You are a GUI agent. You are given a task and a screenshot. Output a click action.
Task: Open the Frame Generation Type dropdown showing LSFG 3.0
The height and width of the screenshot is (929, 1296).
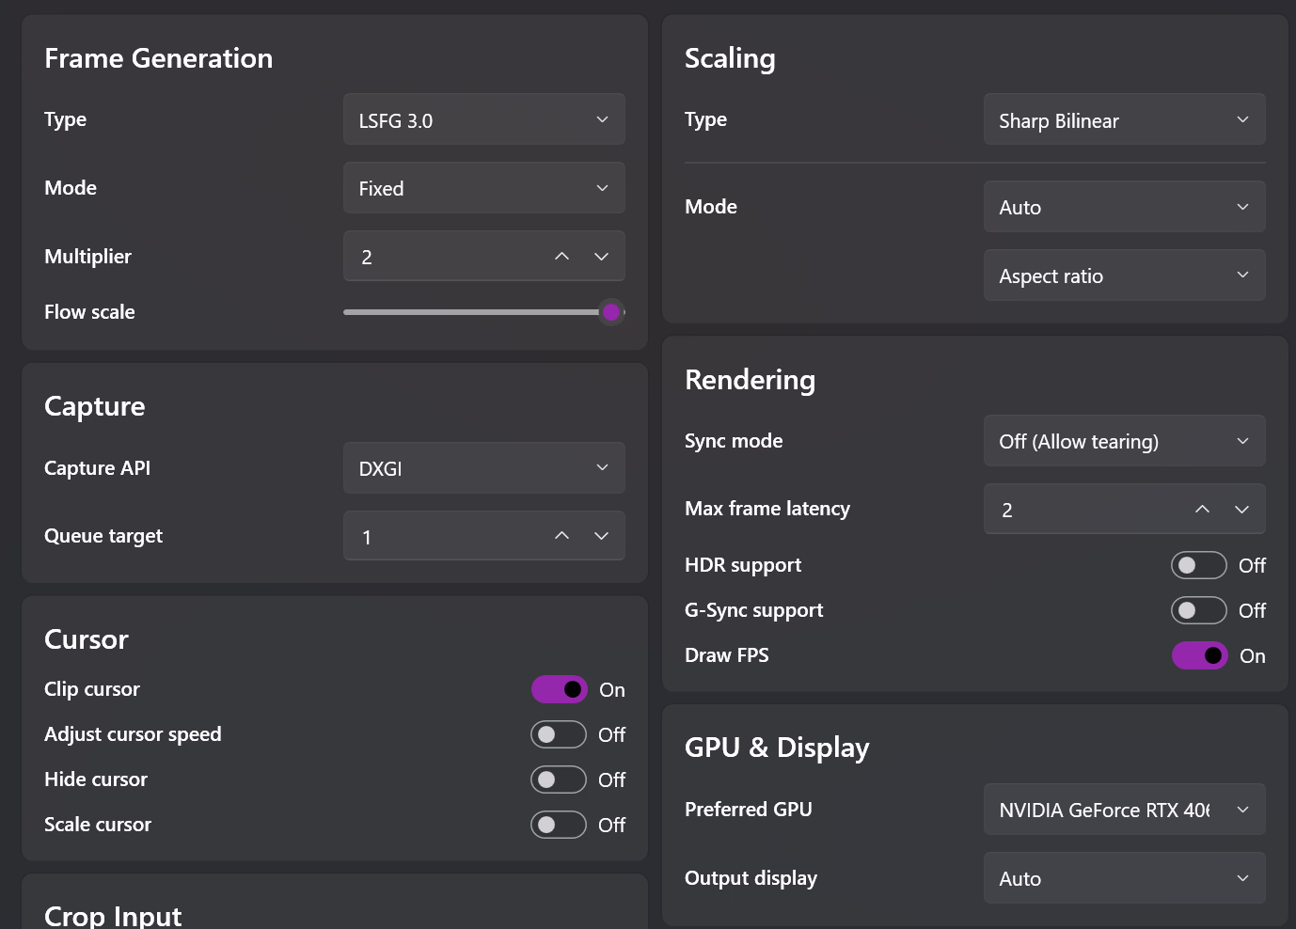click(484, 119)
